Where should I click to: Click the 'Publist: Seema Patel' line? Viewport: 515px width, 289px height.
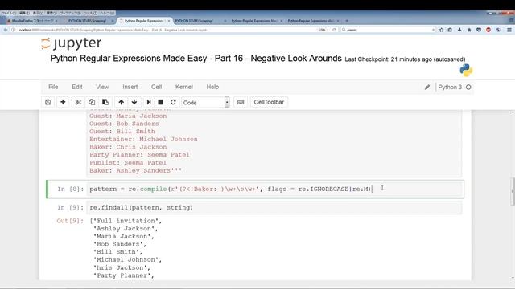tap(128, 163)
